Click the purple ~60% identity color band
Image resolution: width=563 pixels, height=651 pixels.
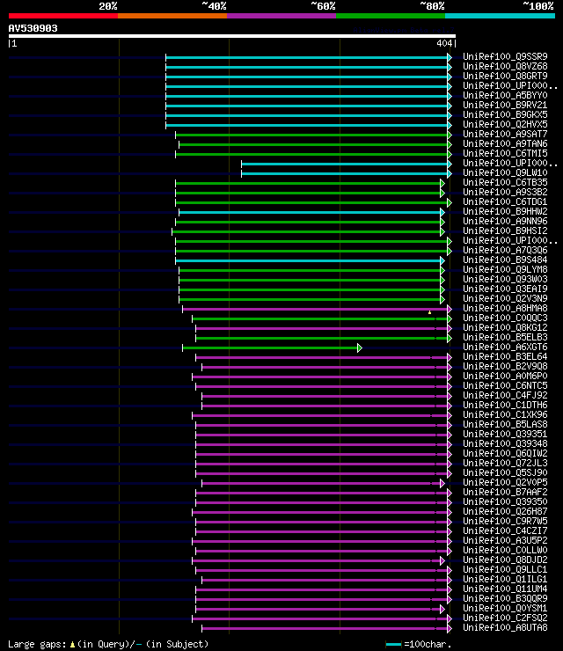click(281, 16)
